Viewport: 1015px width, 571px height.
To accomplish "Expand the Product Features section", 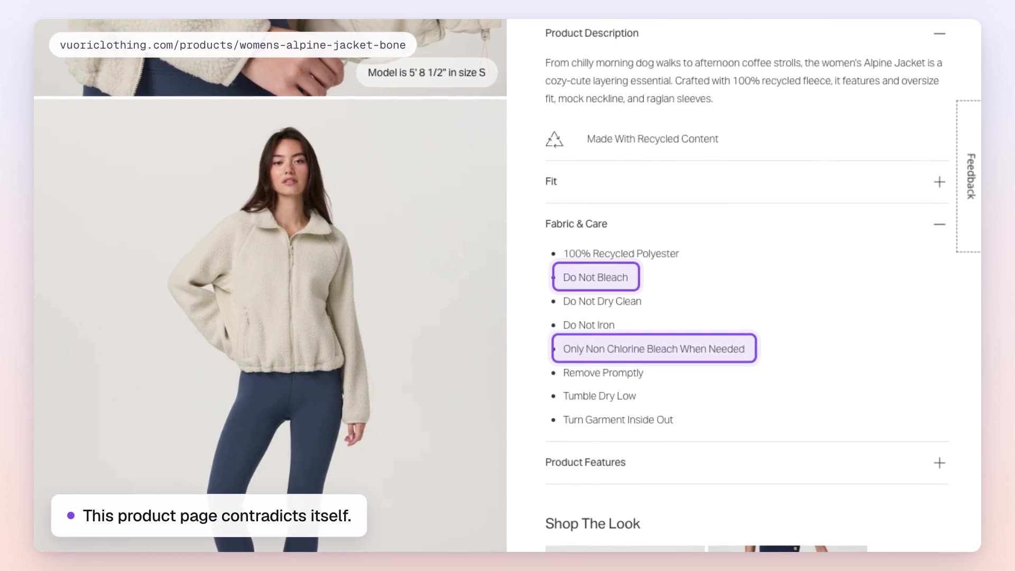I will 939,463.
